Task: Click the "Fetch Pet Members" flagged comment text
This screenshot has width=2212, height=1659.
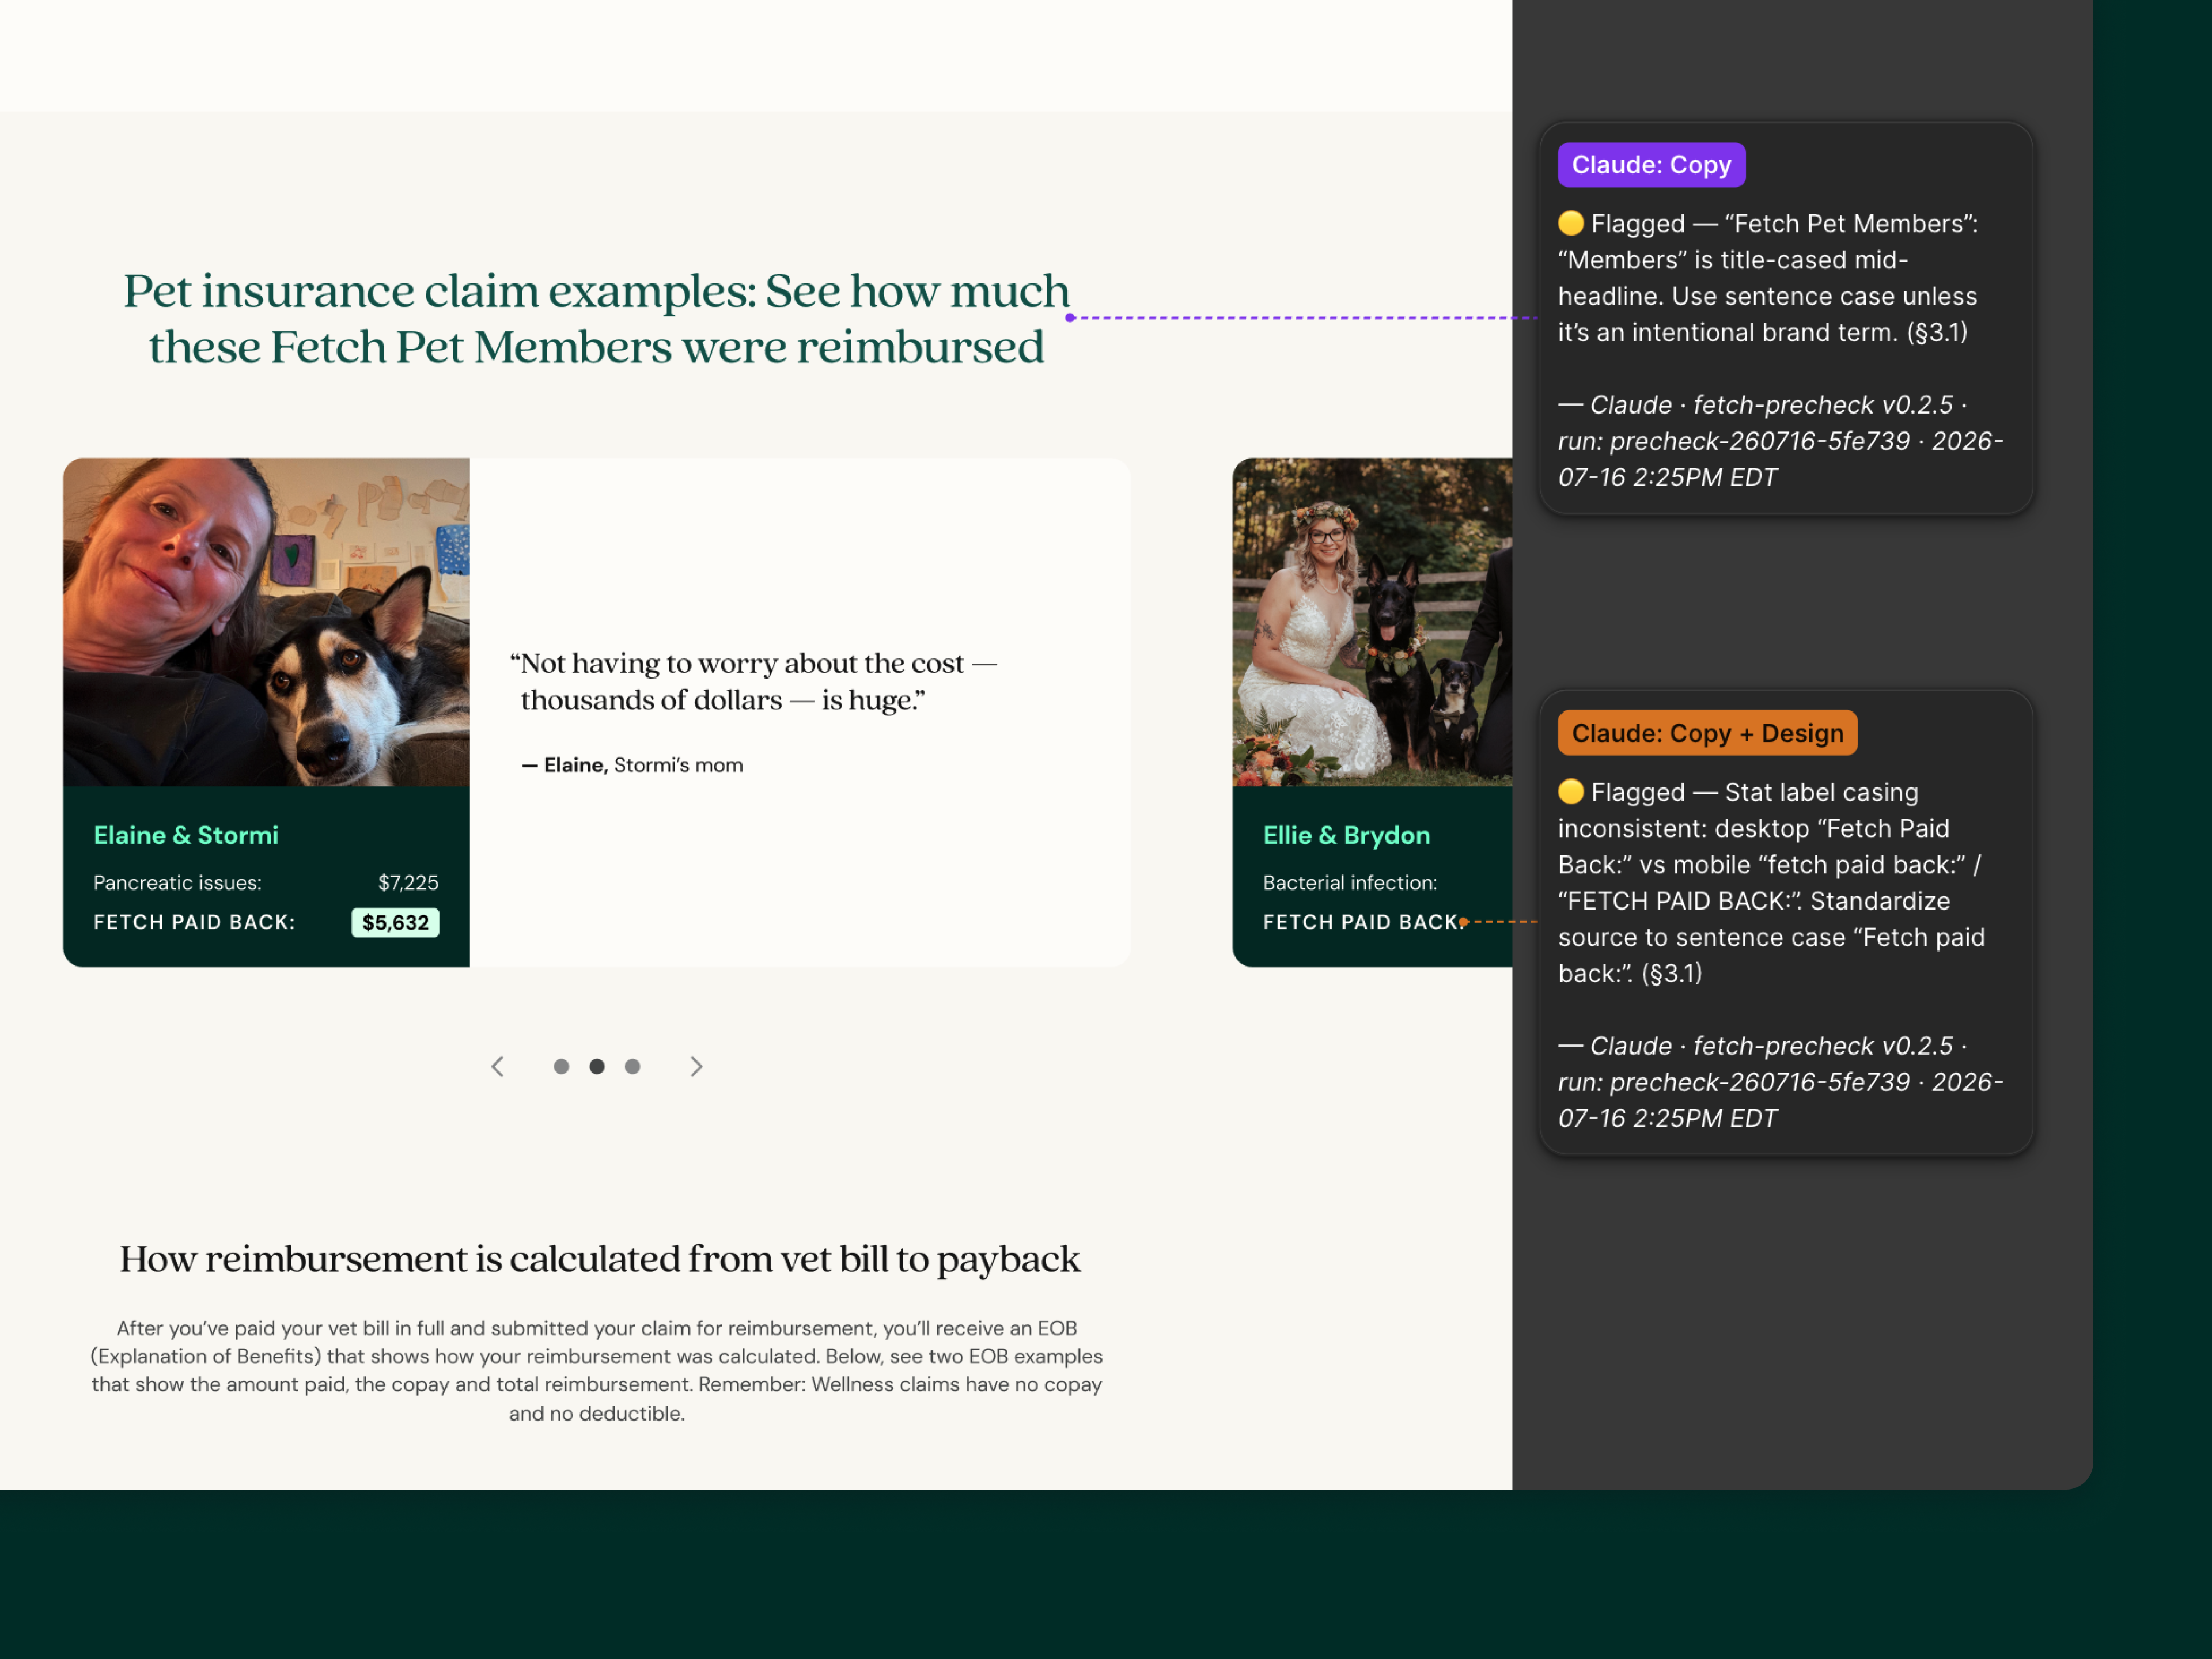Action: coord(1768,278)
